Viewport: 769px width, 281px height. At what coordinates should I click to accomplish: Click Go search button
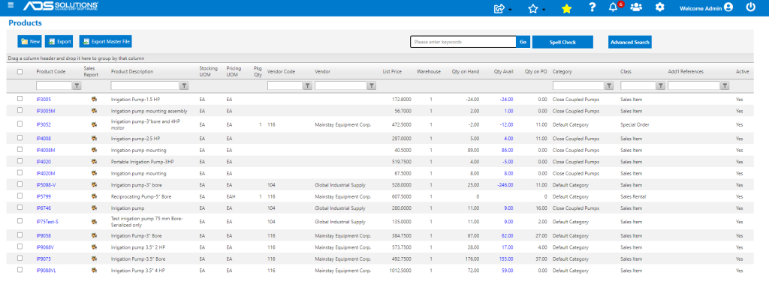tap(523, 42)
